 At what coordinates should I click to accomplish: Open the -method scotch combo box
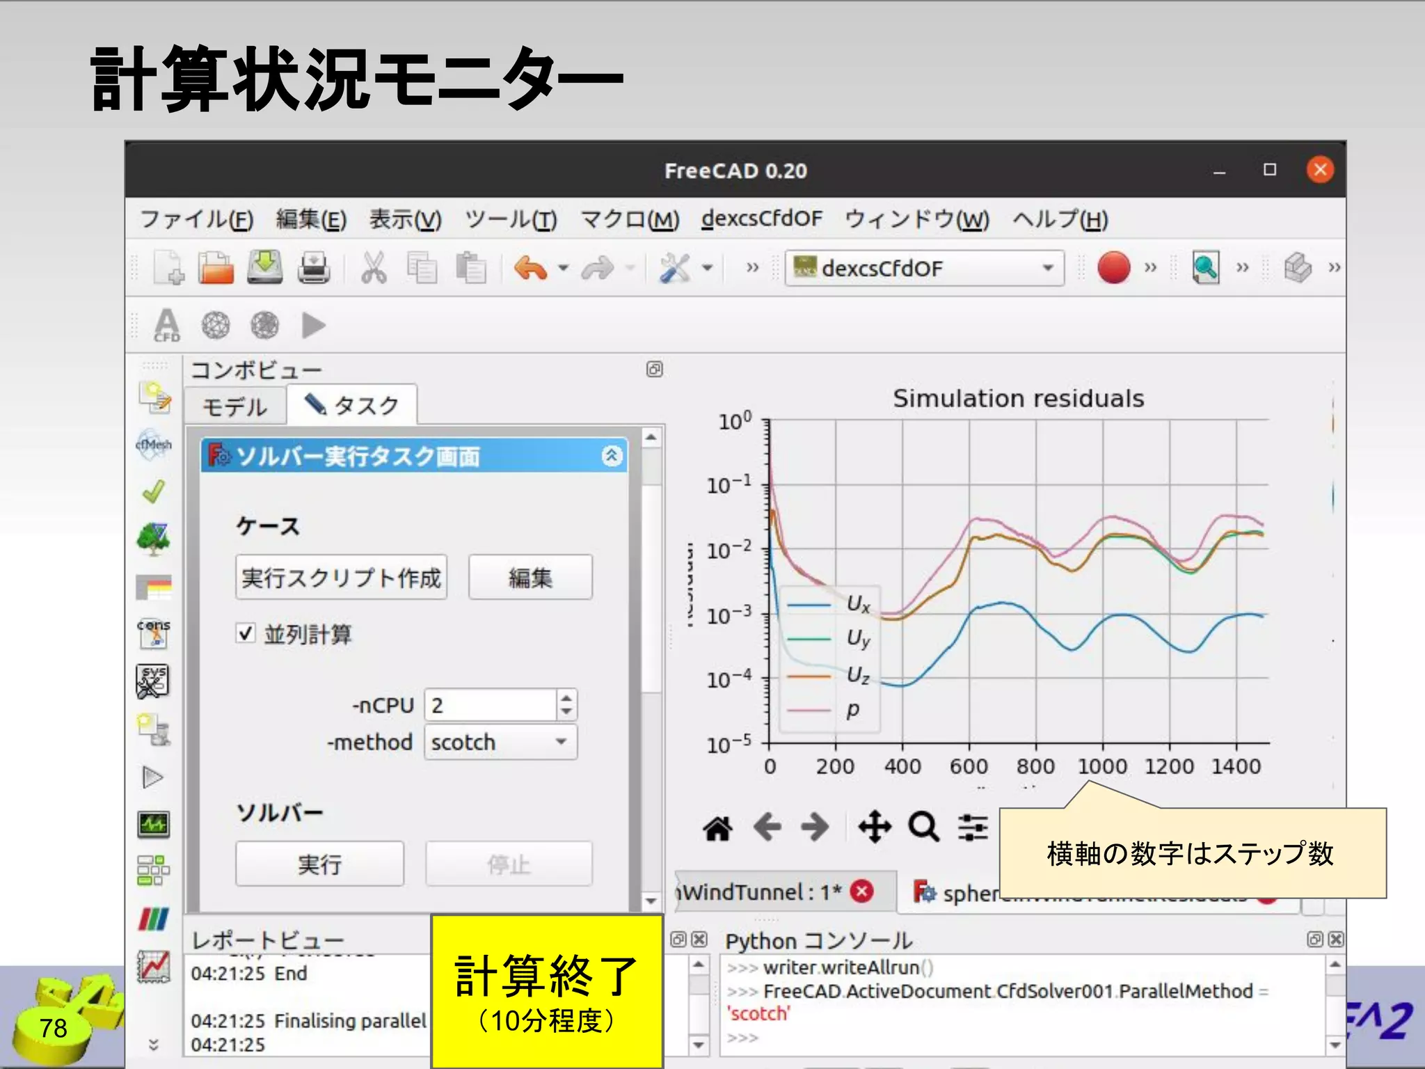pos(500,742)
